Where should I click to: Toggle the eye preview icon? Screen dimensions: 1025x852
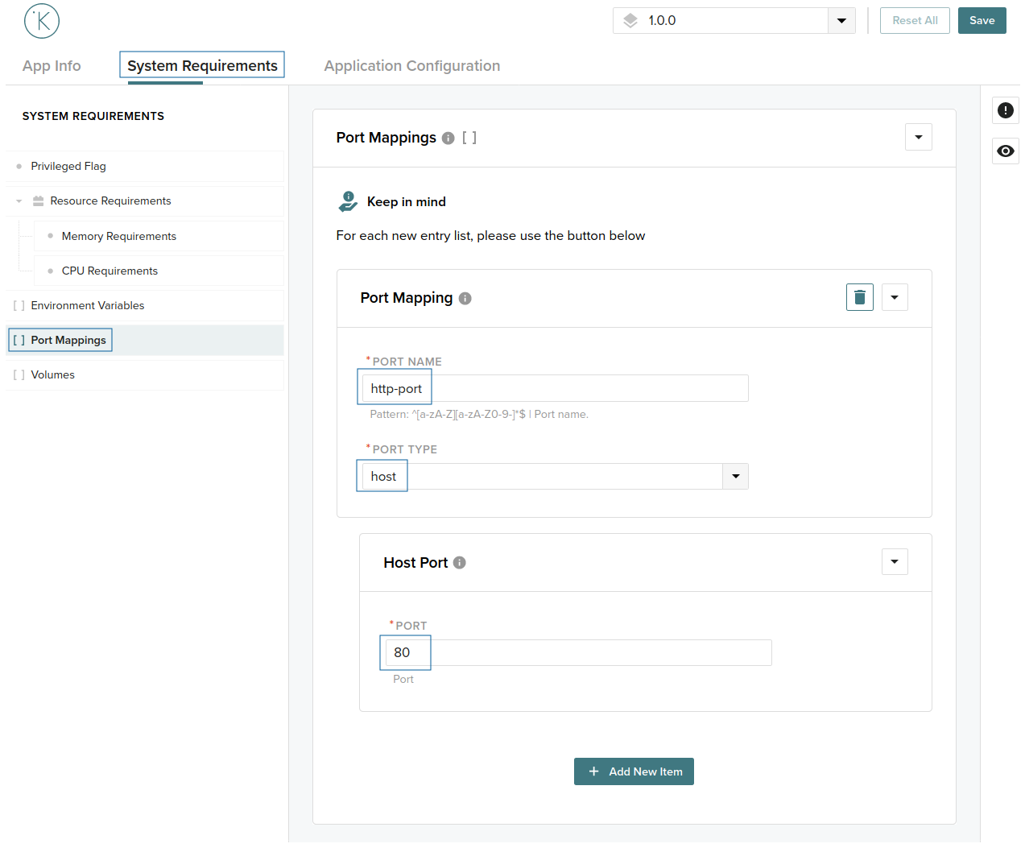pos(1005,151)
